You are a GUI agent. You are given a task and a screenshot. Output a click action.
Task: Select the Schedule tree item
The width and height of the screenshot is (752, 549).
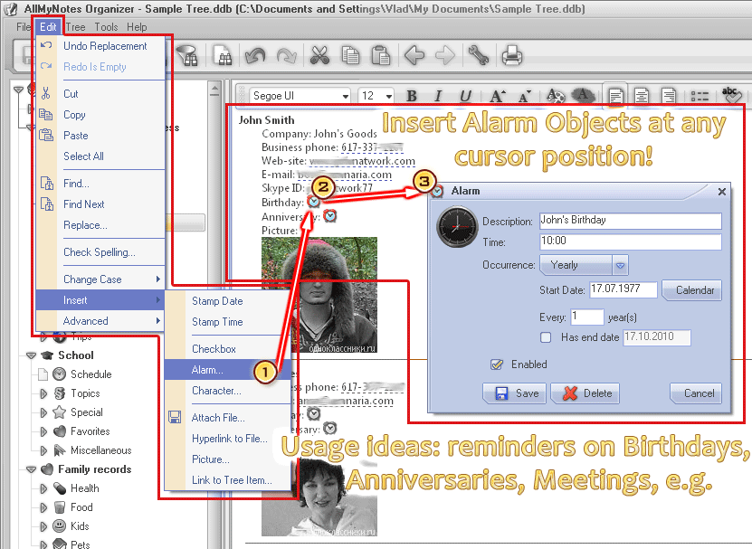point(91,374)
